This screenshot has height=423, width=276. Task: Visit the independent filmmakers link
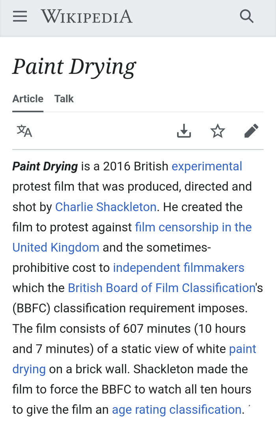[x=179, y=268]
